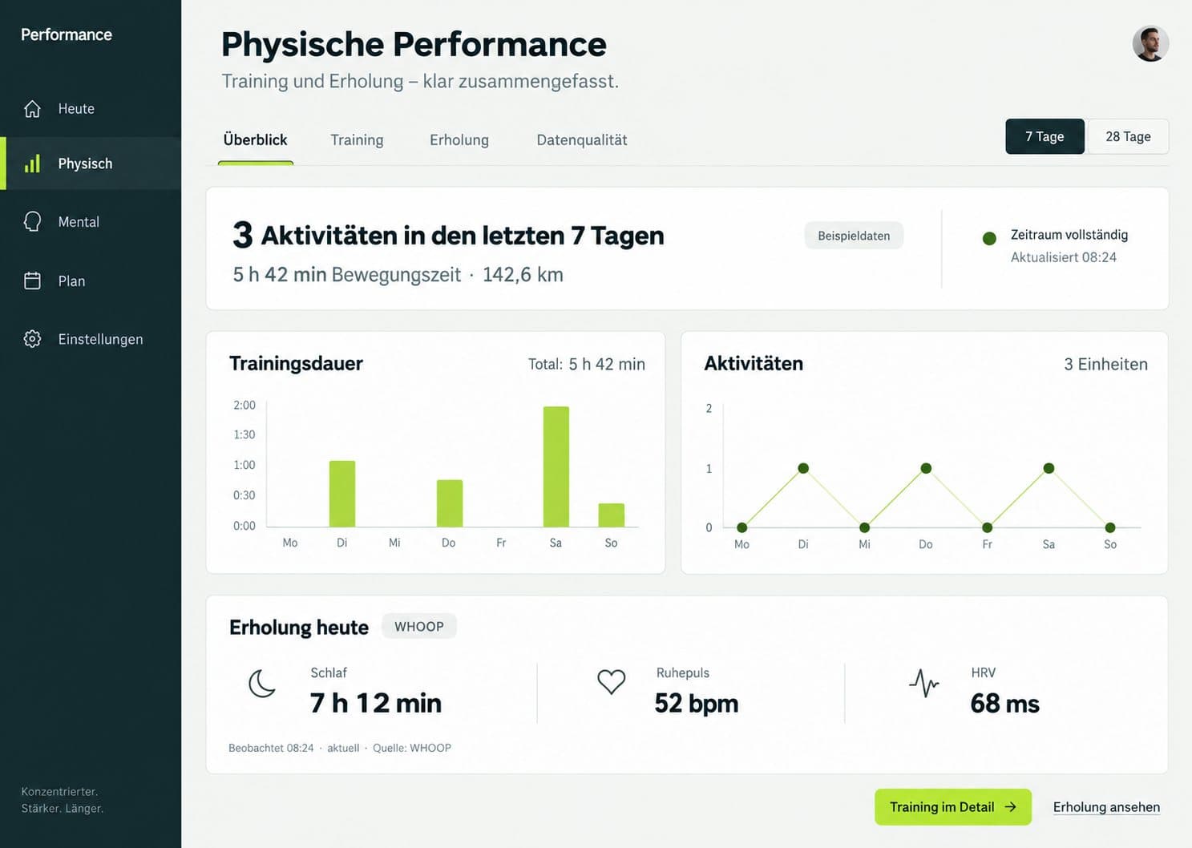Click the Performance logo text
Image resolution: width=1192 pixels, height=848 pixels.
[x=67, y=34]
